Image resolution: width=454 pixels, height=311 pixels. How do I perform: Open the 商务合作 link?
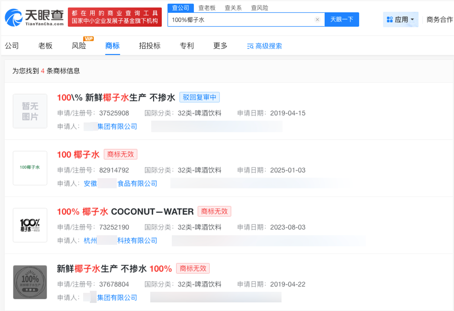(439, 19)
